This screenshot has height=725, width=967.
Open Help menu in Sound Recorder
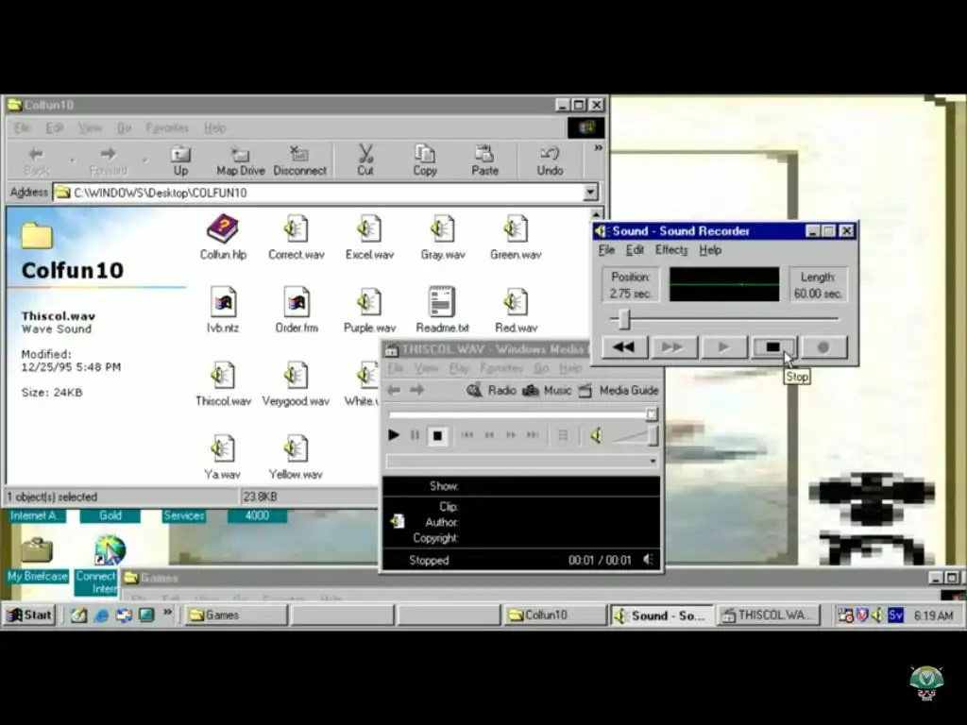point(710,249)
